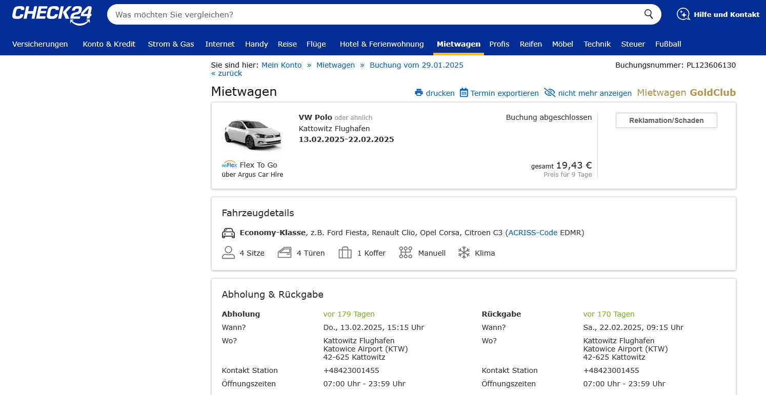Click the Flex To Go provider logo
The height and width of the screenshot is (395, 766).
(229, 165)
